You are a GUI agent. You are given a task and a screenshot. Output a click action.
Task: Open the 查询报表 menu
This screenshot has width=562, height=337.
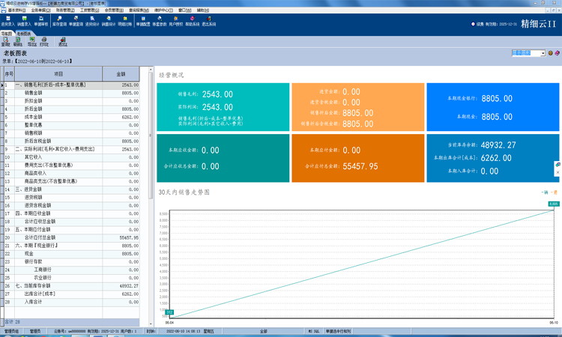(138, 10)
